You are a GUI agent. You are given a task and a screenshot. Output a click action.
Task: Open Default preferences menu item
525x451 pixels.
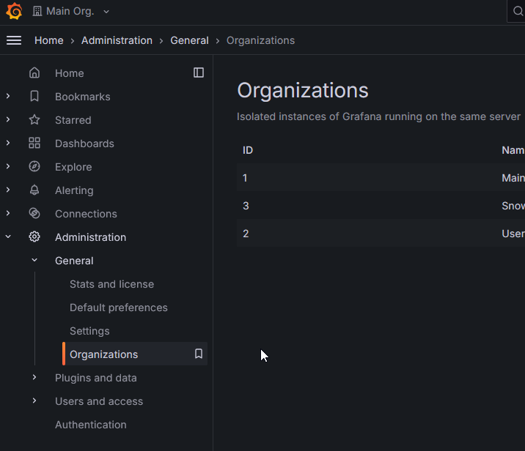[118, 307]
